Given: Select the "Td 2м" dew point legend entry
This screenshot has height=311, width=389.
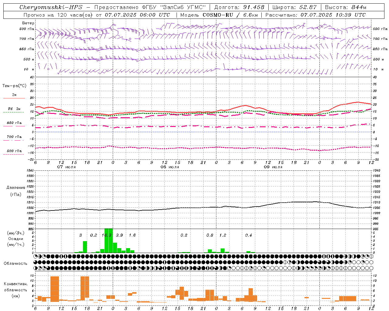Looking at the screenshot, I should 14,109.
